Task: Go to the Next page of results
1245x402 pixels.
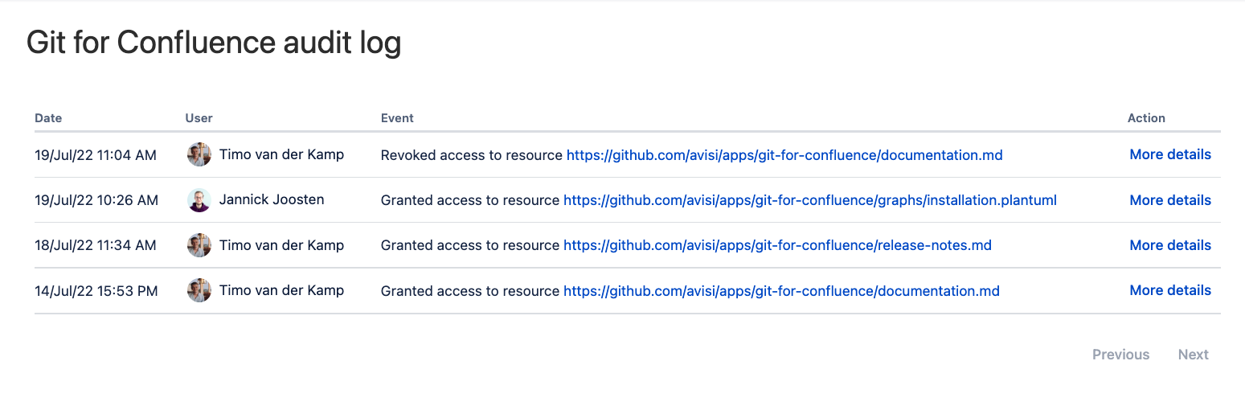Action: 1193,355
